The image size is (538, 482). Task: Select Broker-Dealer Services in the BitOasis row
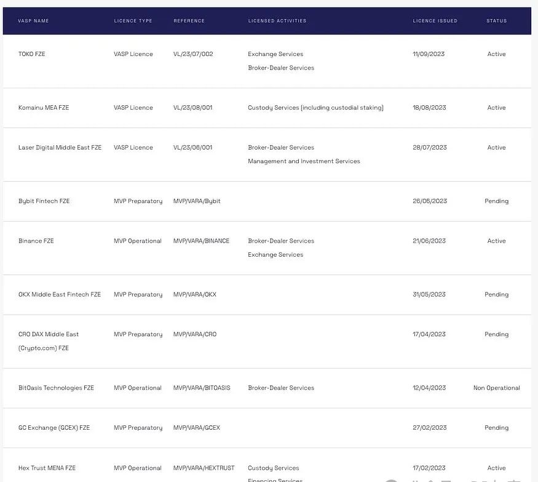point(281,388)
